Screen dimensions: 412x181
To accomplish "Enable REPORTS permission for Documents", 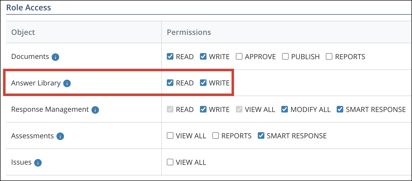I will point(329,57).
